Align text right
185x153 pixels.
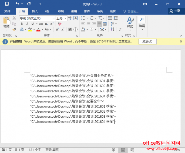[94, 24]
